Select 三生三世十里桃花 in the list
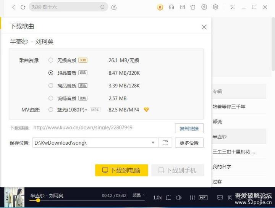This screenshot has width=275, height=208. tap(234, 152)
